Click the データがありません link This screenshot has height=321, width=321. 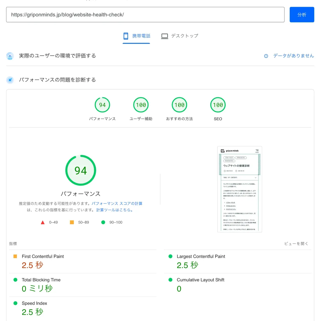point(293,56)
